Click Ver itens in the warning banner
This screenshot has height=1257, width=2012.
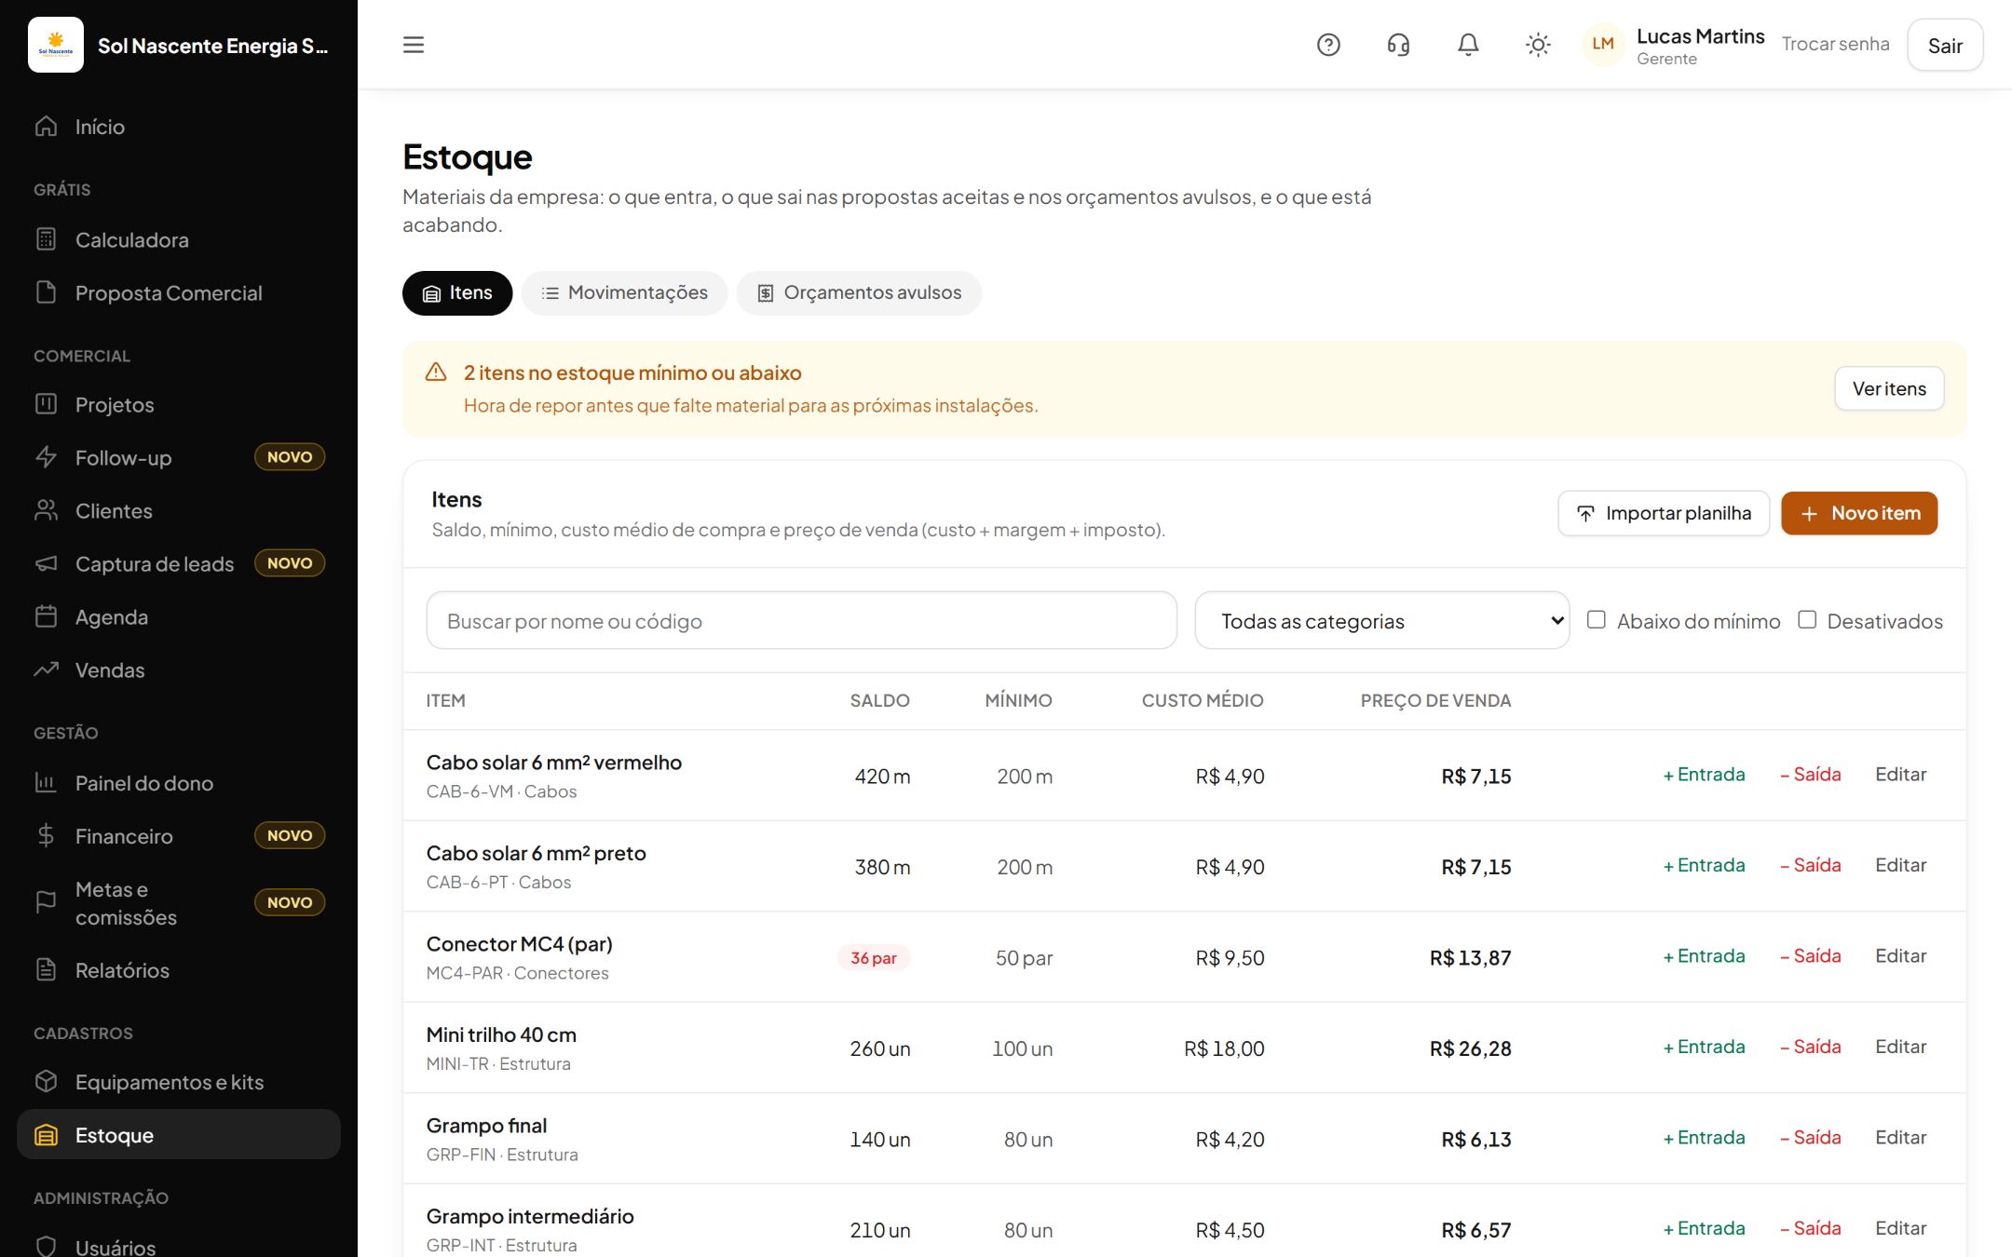pyautogui.click(x=1889, y=389)
